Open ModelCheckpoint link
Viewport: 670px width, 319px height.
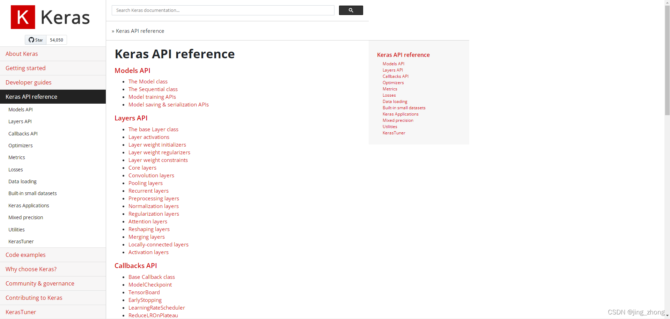click(150, 285)
